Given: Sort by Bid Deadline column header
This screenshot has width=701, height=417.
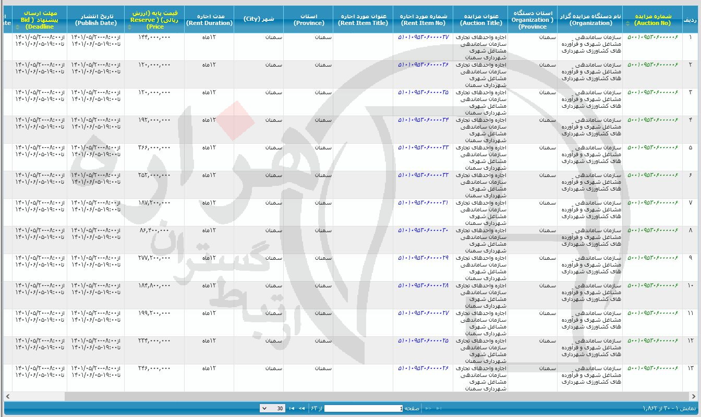Looking at the screenshot, I should pyautogui.click(x=40, y=20).
